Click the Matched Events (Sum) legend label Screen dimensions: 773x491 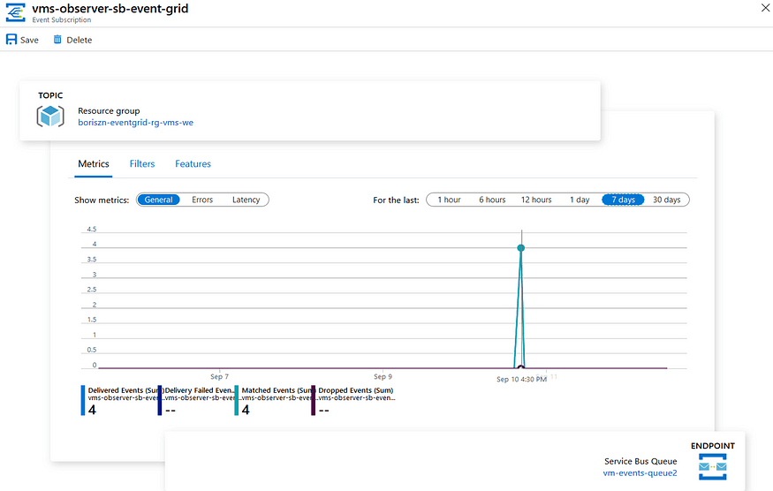click(x=277, y=390)
